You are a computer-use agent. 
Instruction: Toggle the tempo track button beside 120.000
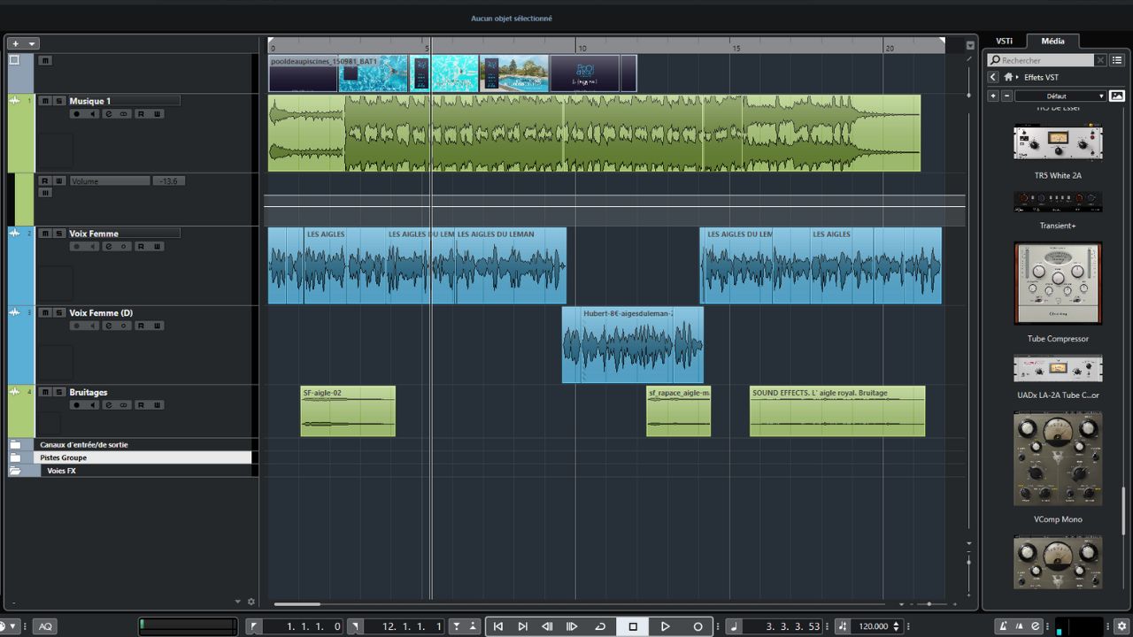(x=842, y=626)
